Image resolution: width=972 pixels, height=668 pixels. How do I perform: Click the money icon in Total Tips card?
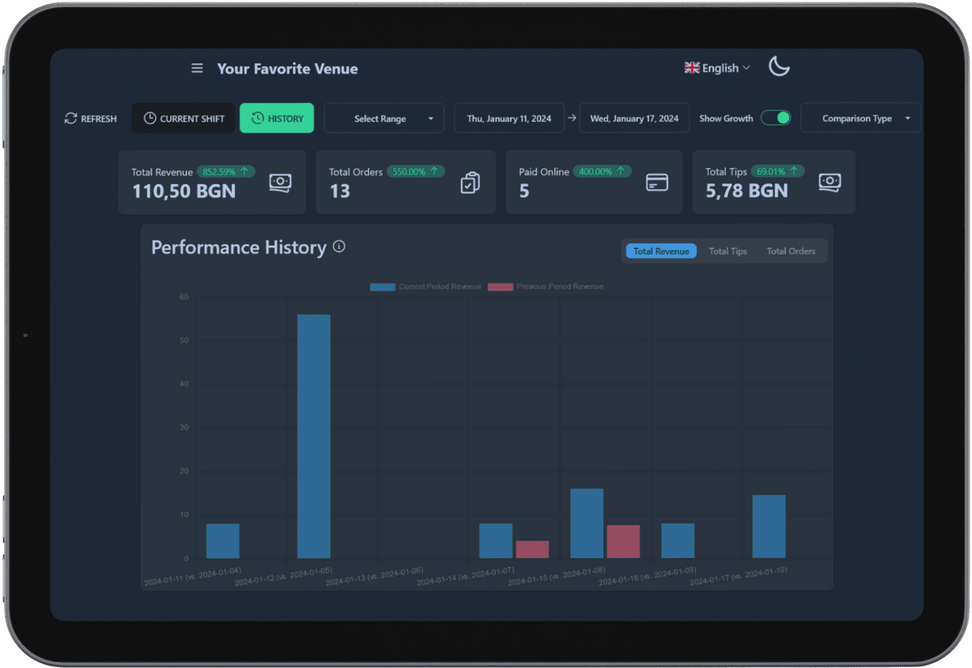click(x=830, y=182)
